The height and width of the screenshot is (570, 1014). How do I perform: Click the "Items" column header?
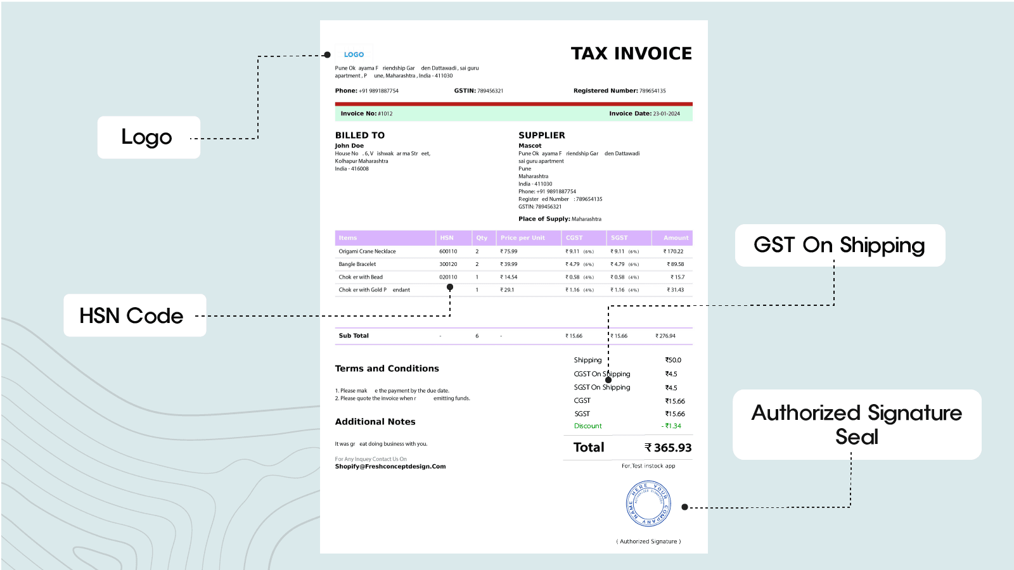(x=348, y=238)
